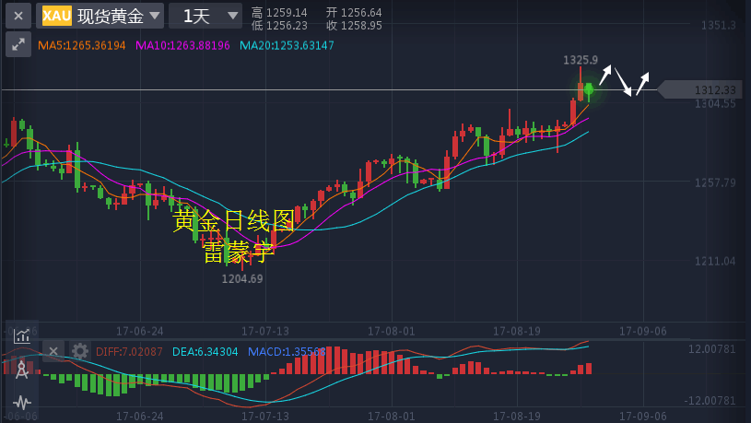Open the 现货黄金 symbol dropdown

118,16
